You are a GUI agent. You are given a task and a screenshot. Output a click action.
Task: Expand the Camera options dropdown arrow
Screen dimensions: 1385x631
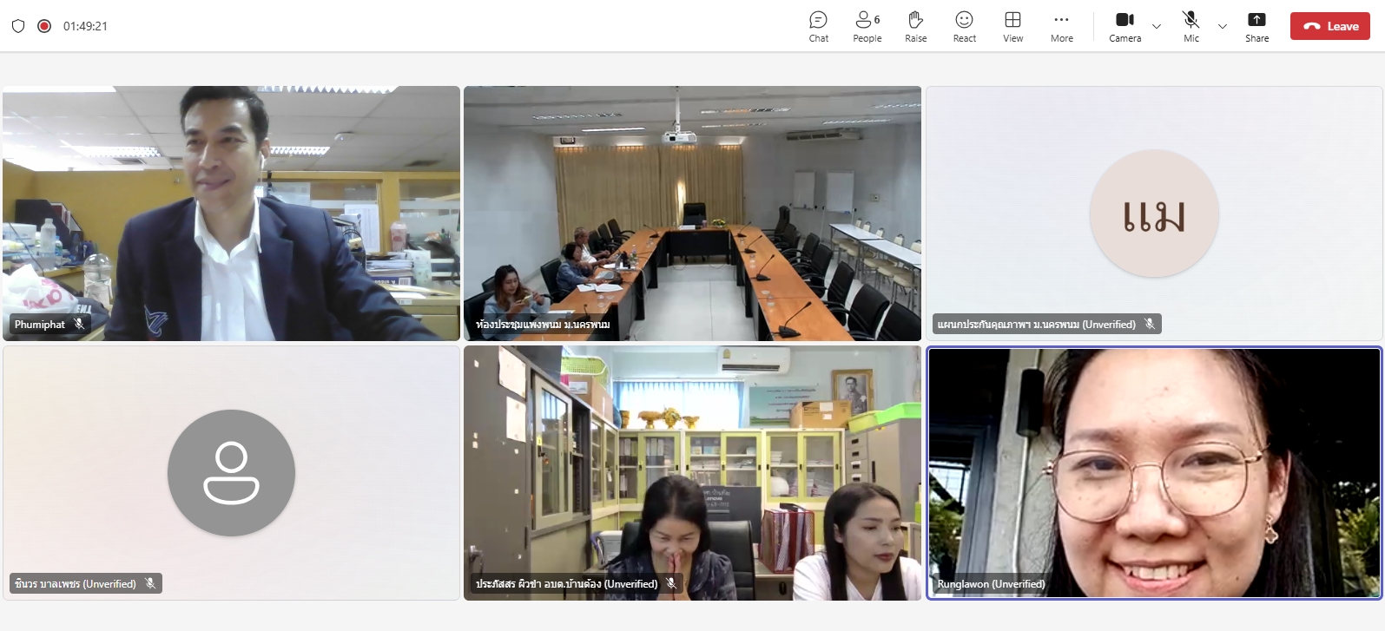point(1157,27)
